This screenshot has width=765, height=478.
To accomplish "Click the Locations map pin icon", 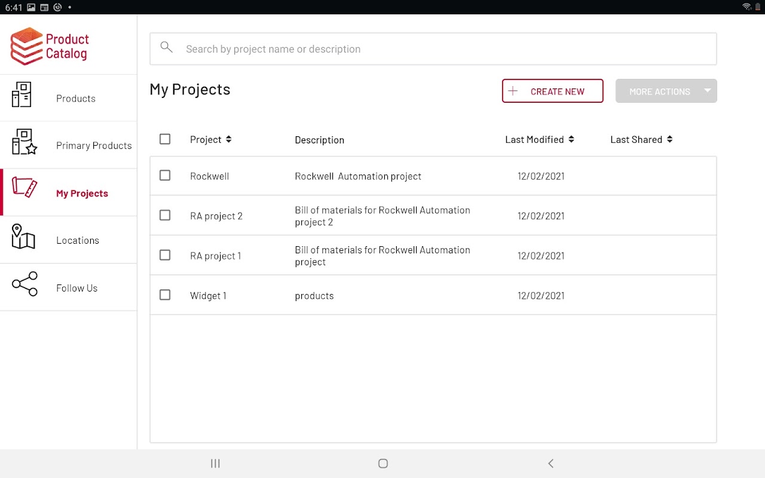I will (x=23, y=237).
